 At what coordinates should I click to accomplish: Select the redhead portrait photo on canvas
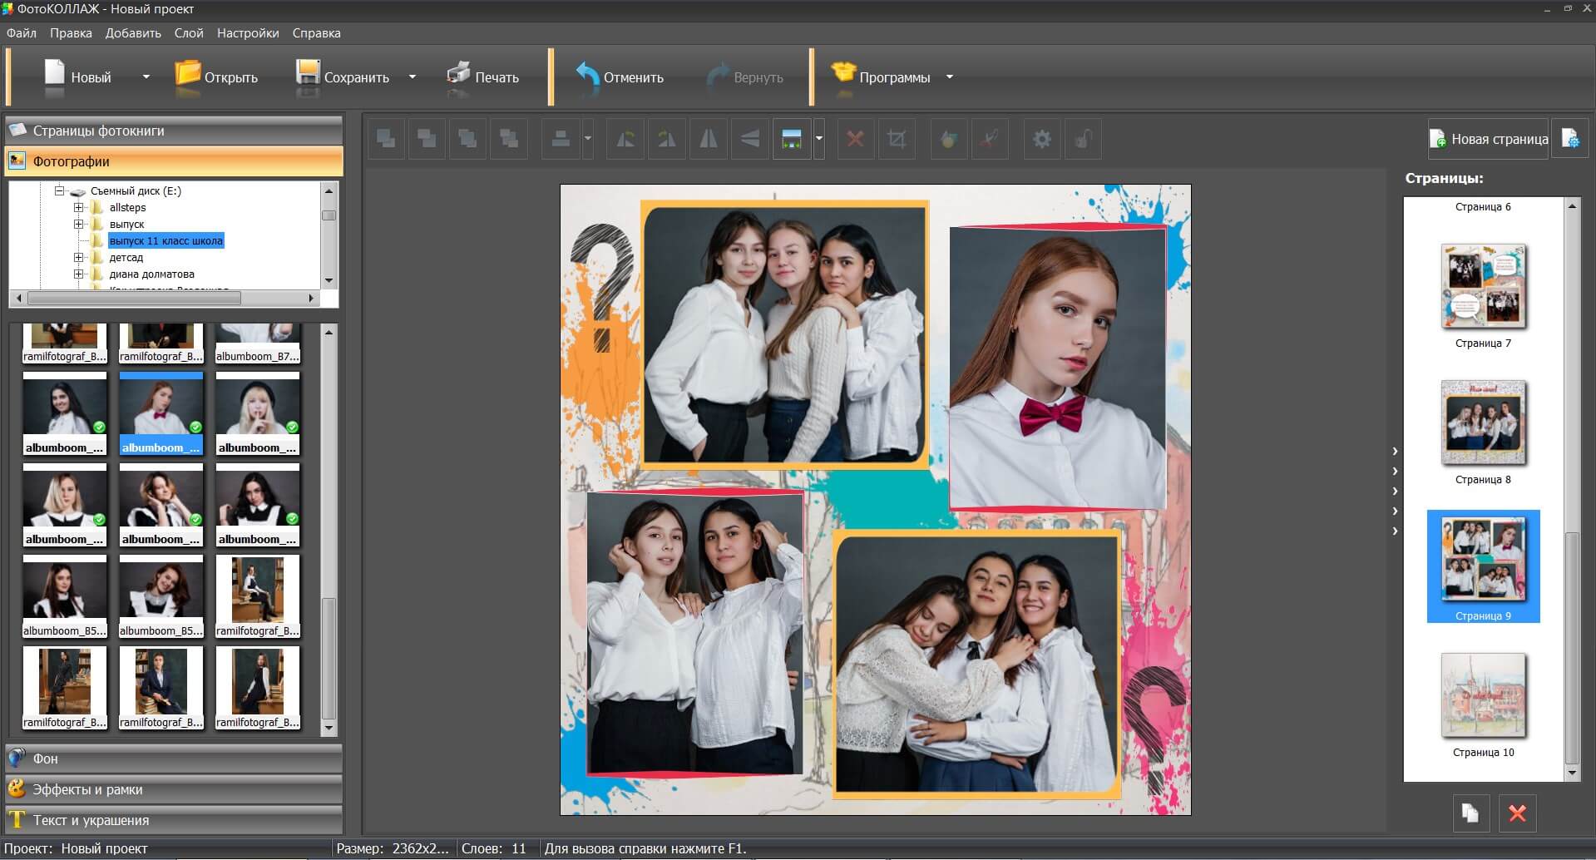(x=1058, y=368)
